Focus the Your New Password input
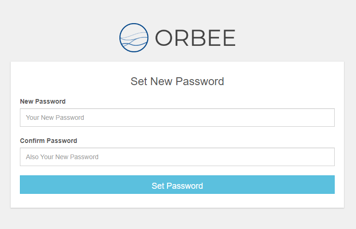 click(177, 118)
